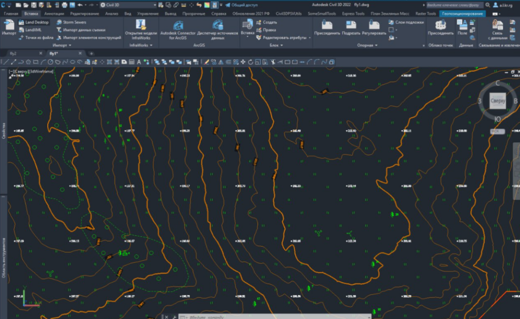This screenshot has height=319, width=520.
Task: Expand the Опорная panel
Action: click(367, 45)
